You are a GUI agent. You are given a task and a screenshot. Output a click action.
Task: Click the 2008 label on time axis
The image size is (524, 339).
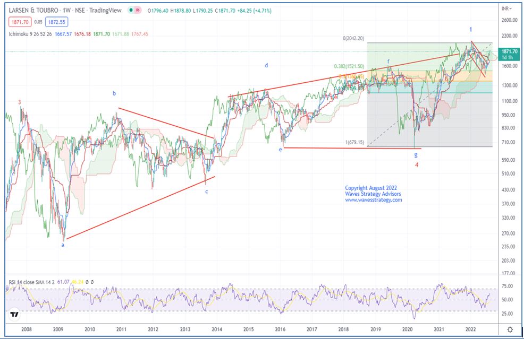pos(27,329)
